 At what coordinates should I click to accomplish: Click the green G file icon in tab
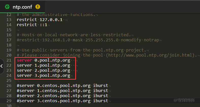point(7,7)
